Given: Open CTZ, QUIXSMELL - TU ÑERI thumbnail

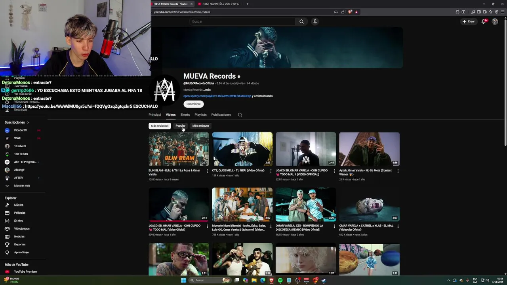Looking at the screenshot, I should [242, 149].
